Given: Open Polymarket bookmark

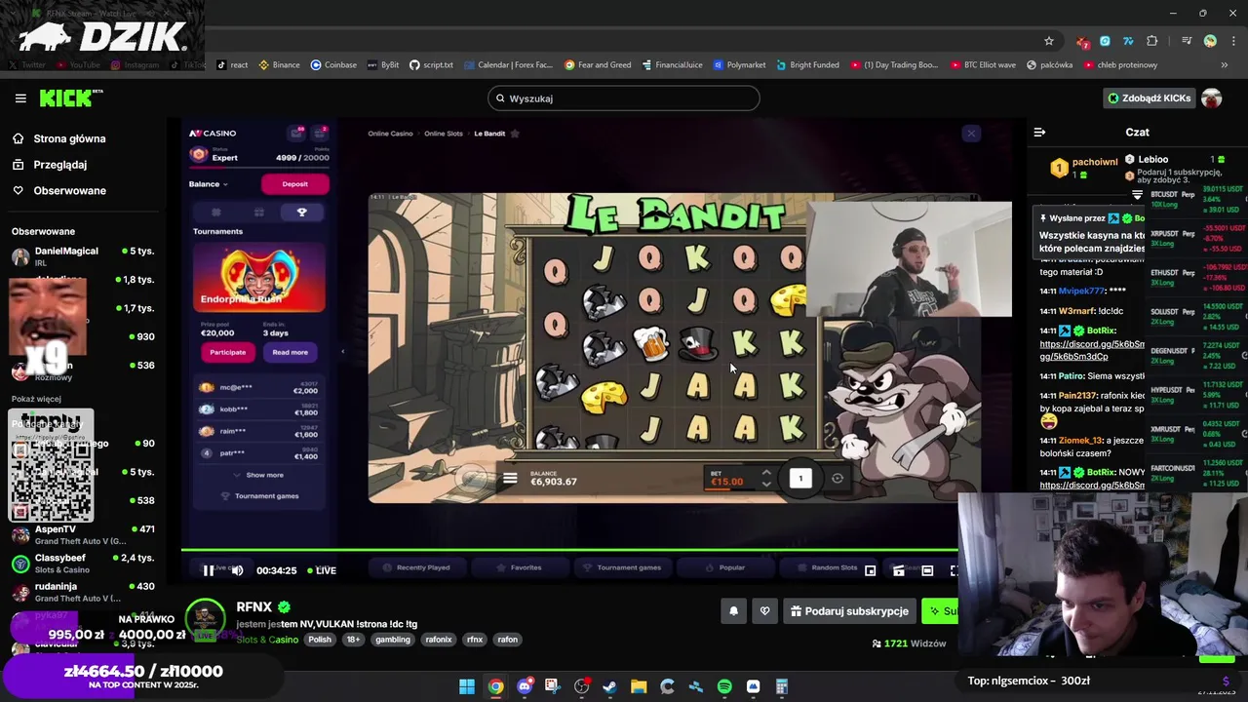Looking at the screenshot, I should [739, 65].
